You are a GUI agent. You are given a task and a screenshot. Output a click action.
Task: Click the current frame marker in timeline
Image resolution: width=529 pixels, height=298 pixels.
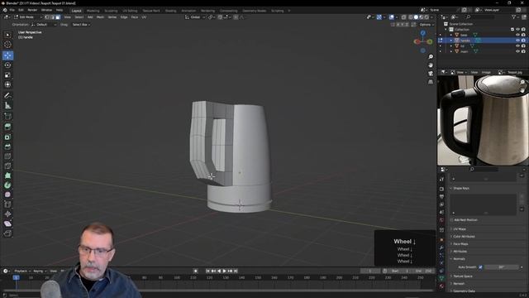[16, 277]
